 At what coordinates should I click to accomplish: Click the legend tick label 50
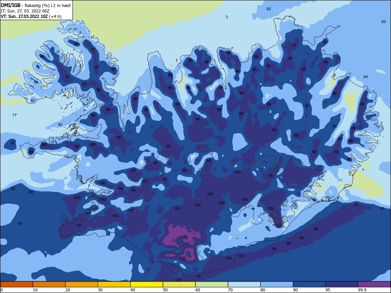click(x=165, y=290)
